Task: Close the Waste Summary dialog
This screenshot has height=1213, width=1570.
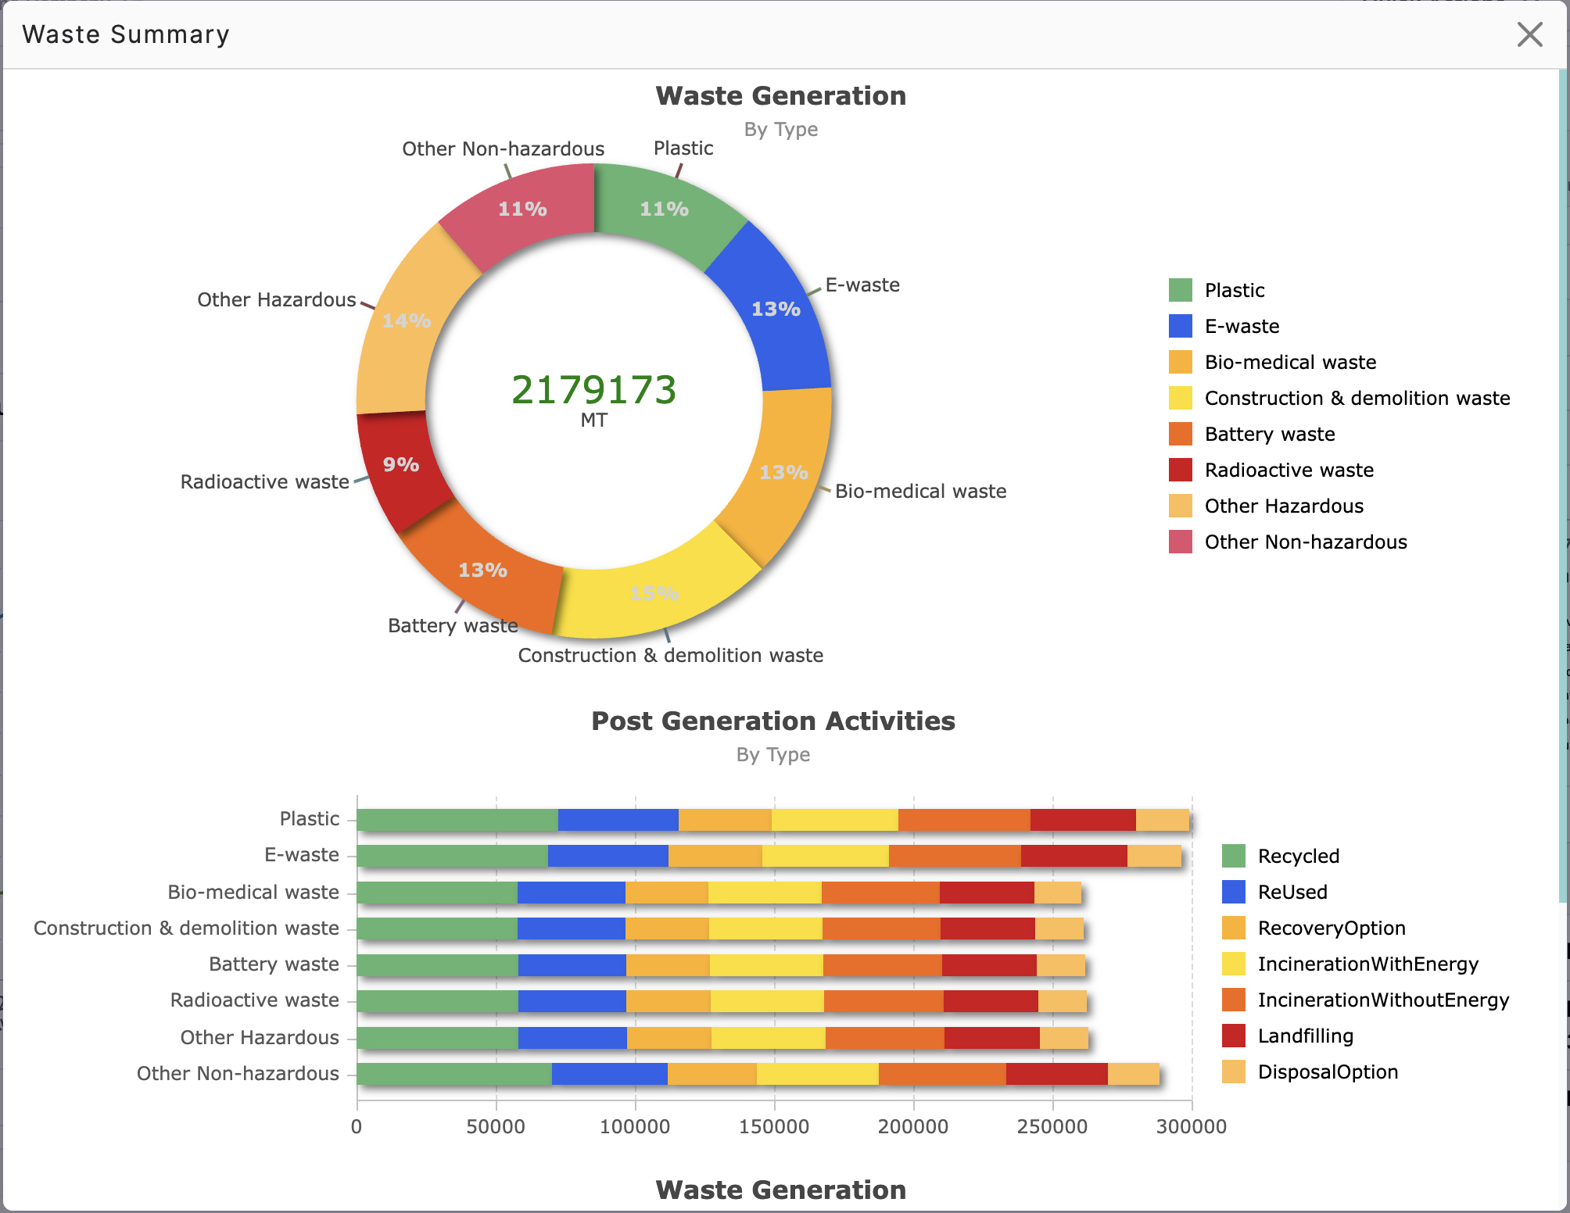Action: coord(1529,34)
